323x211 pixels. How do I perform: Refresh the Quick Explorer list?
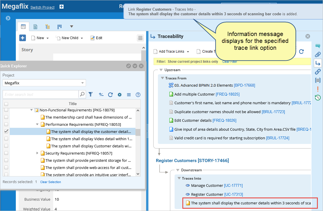point(110,94)
